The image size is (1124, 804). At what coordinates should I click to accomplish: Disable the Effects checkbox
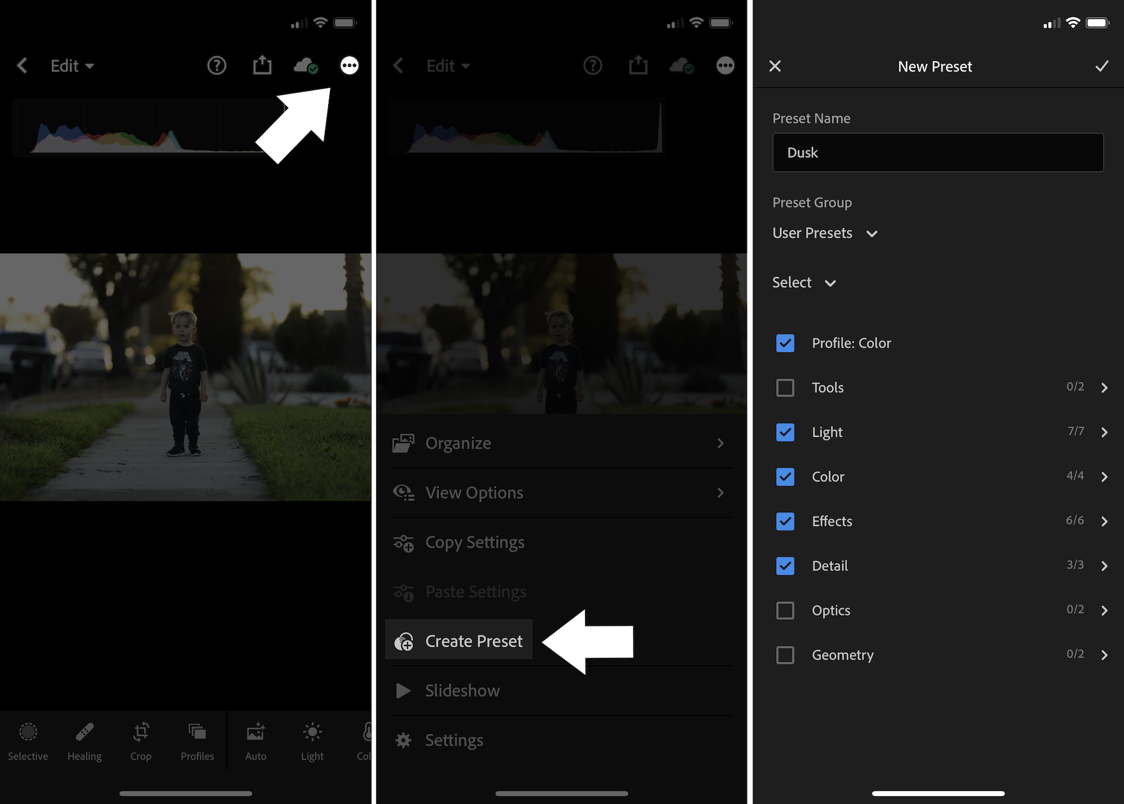(x=785, y=521)
